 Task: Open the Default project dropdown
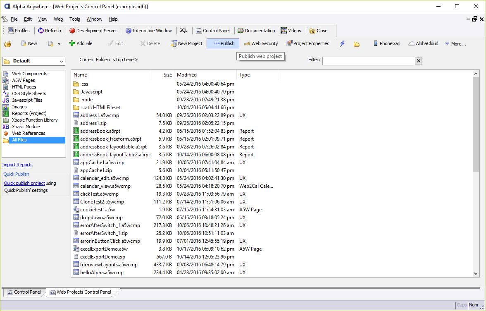34,61
